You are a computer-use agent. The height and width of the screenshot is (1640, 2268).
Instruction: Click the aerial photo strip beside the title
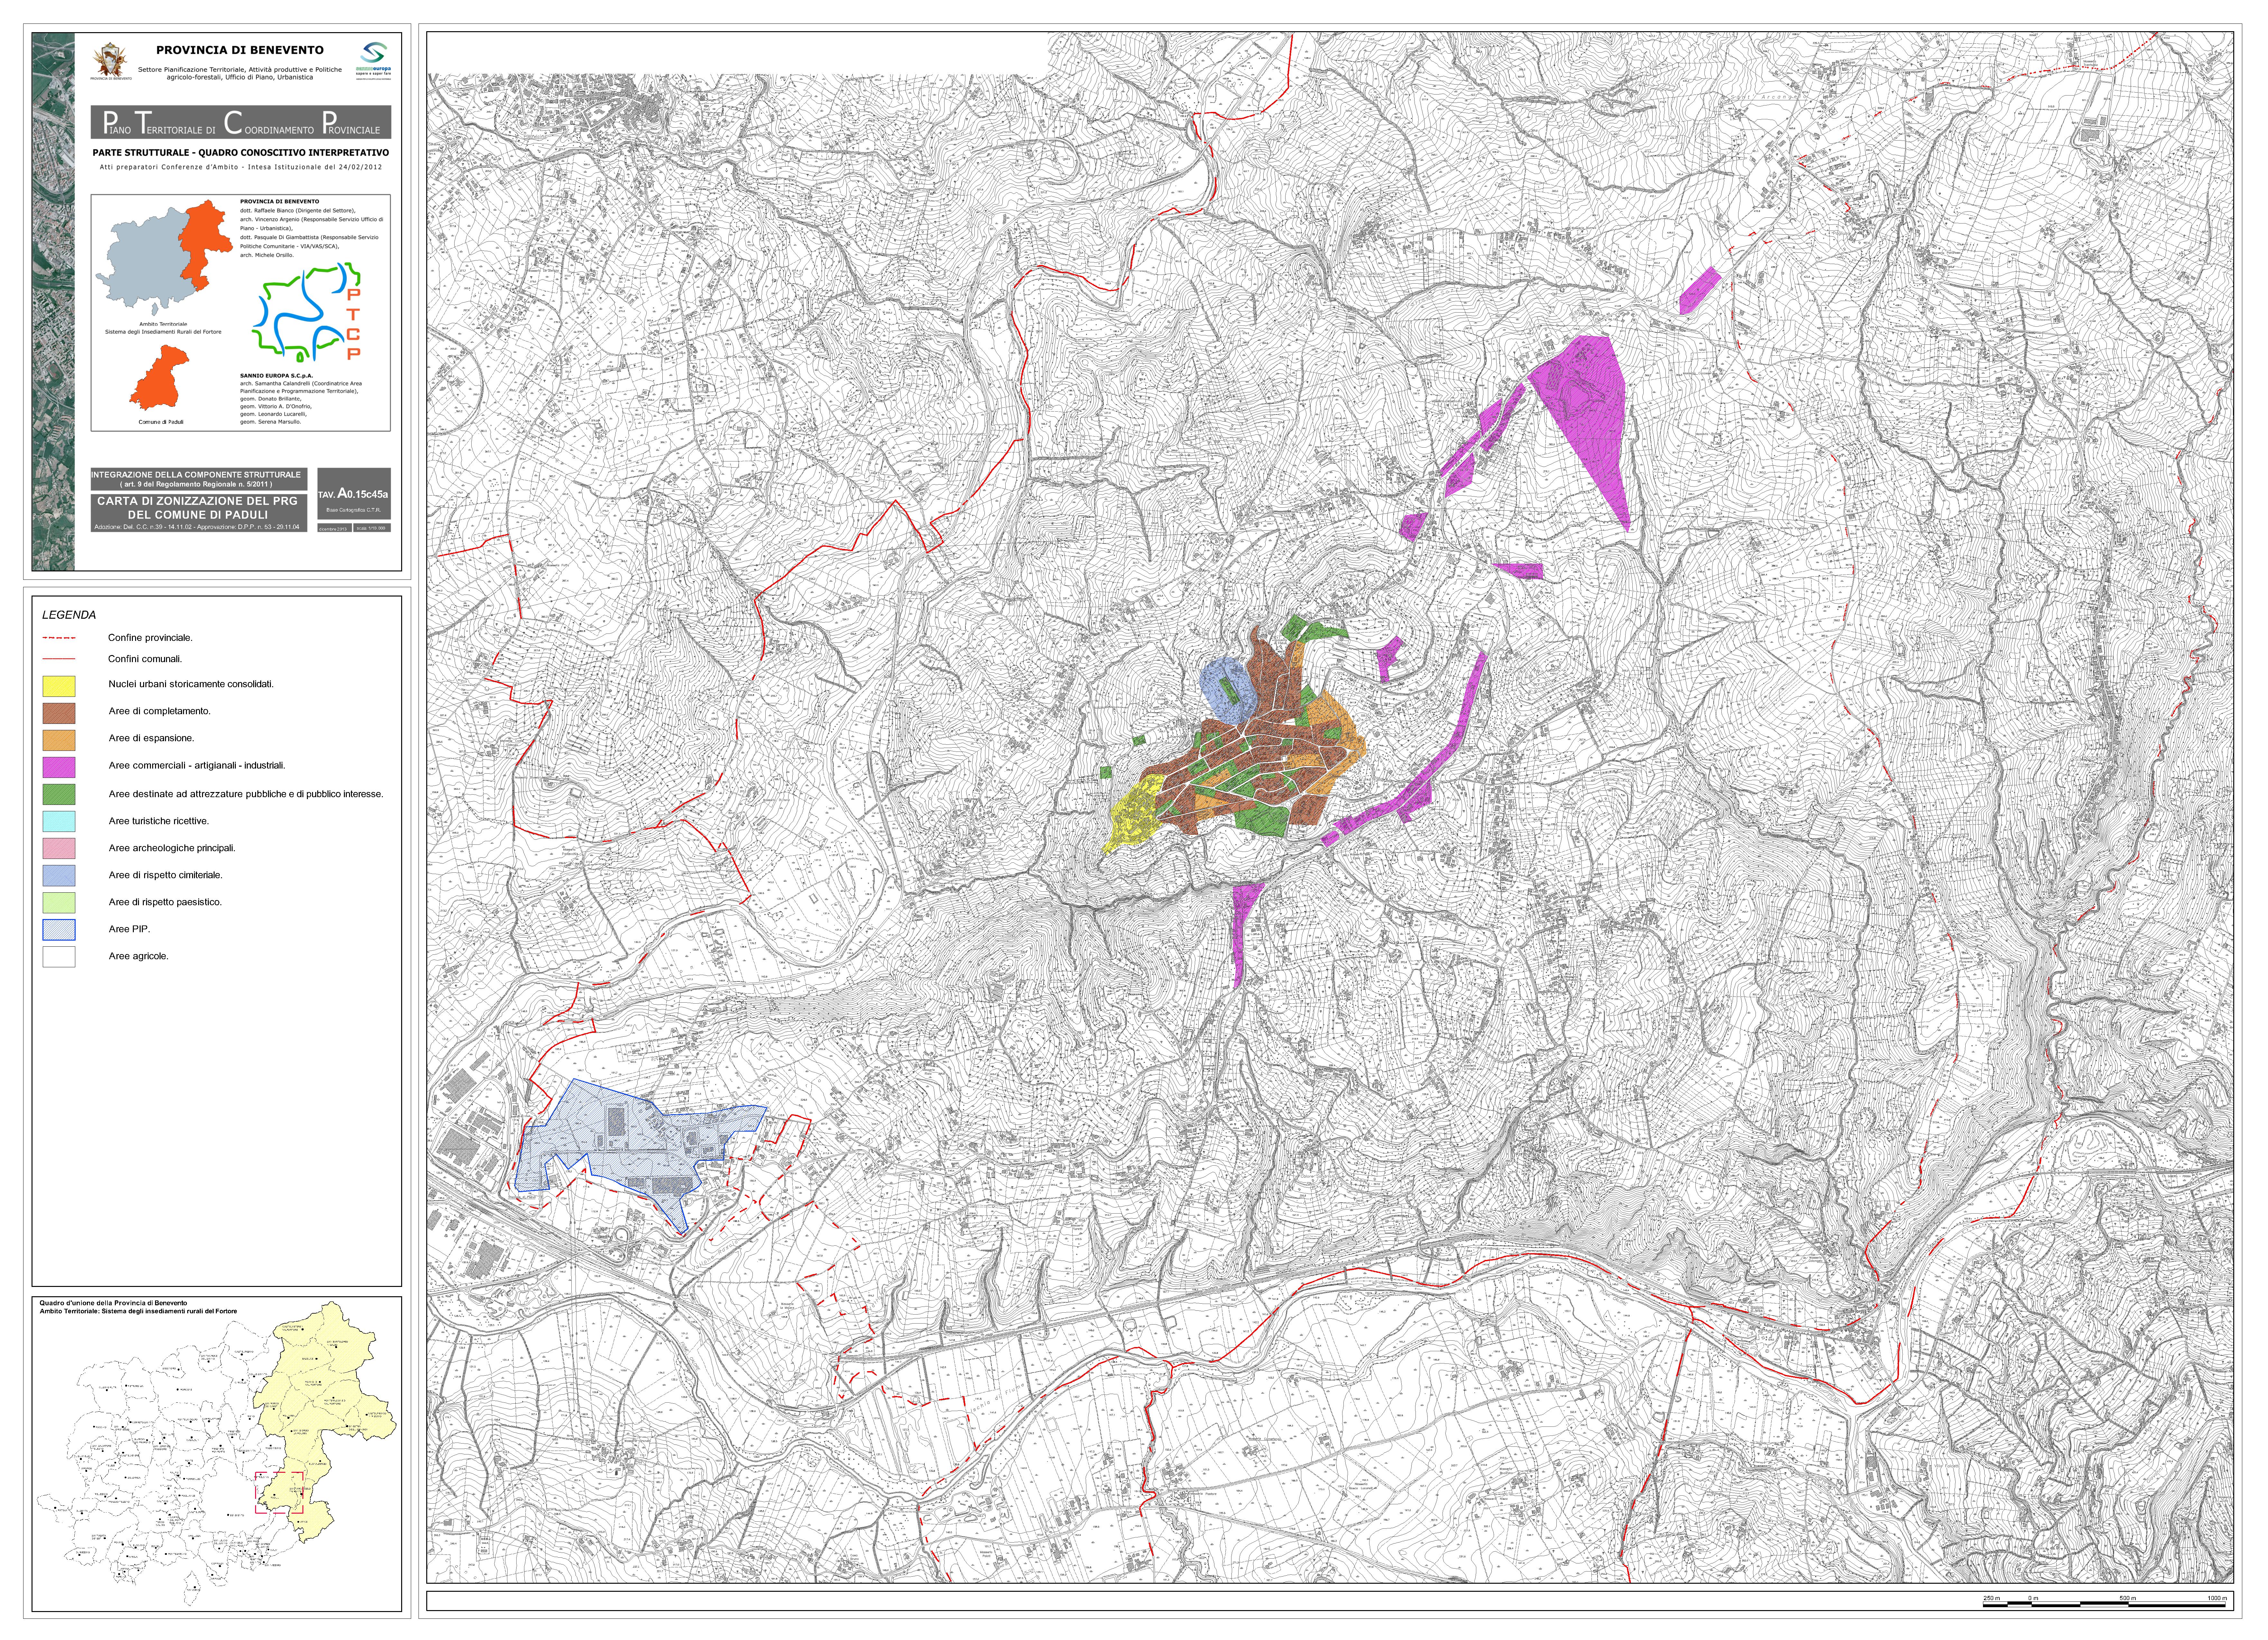(x=53, y=302)
